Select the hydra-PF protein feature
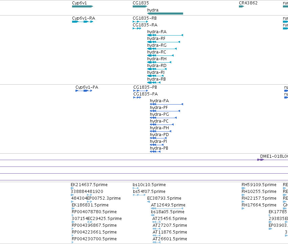Screen dimensions: 288x244 click(x=165, y=111)
